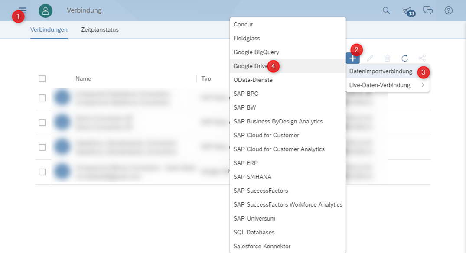Open the main hamburger menu
Image resolution: width=466 pixels, height=253 pixels.
pos(23,10)
